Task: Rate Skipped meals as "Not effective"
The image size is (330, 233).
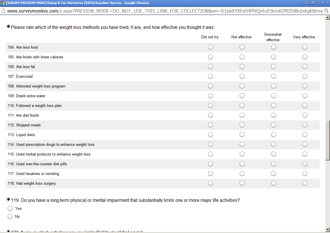Action: coord(242,125)
